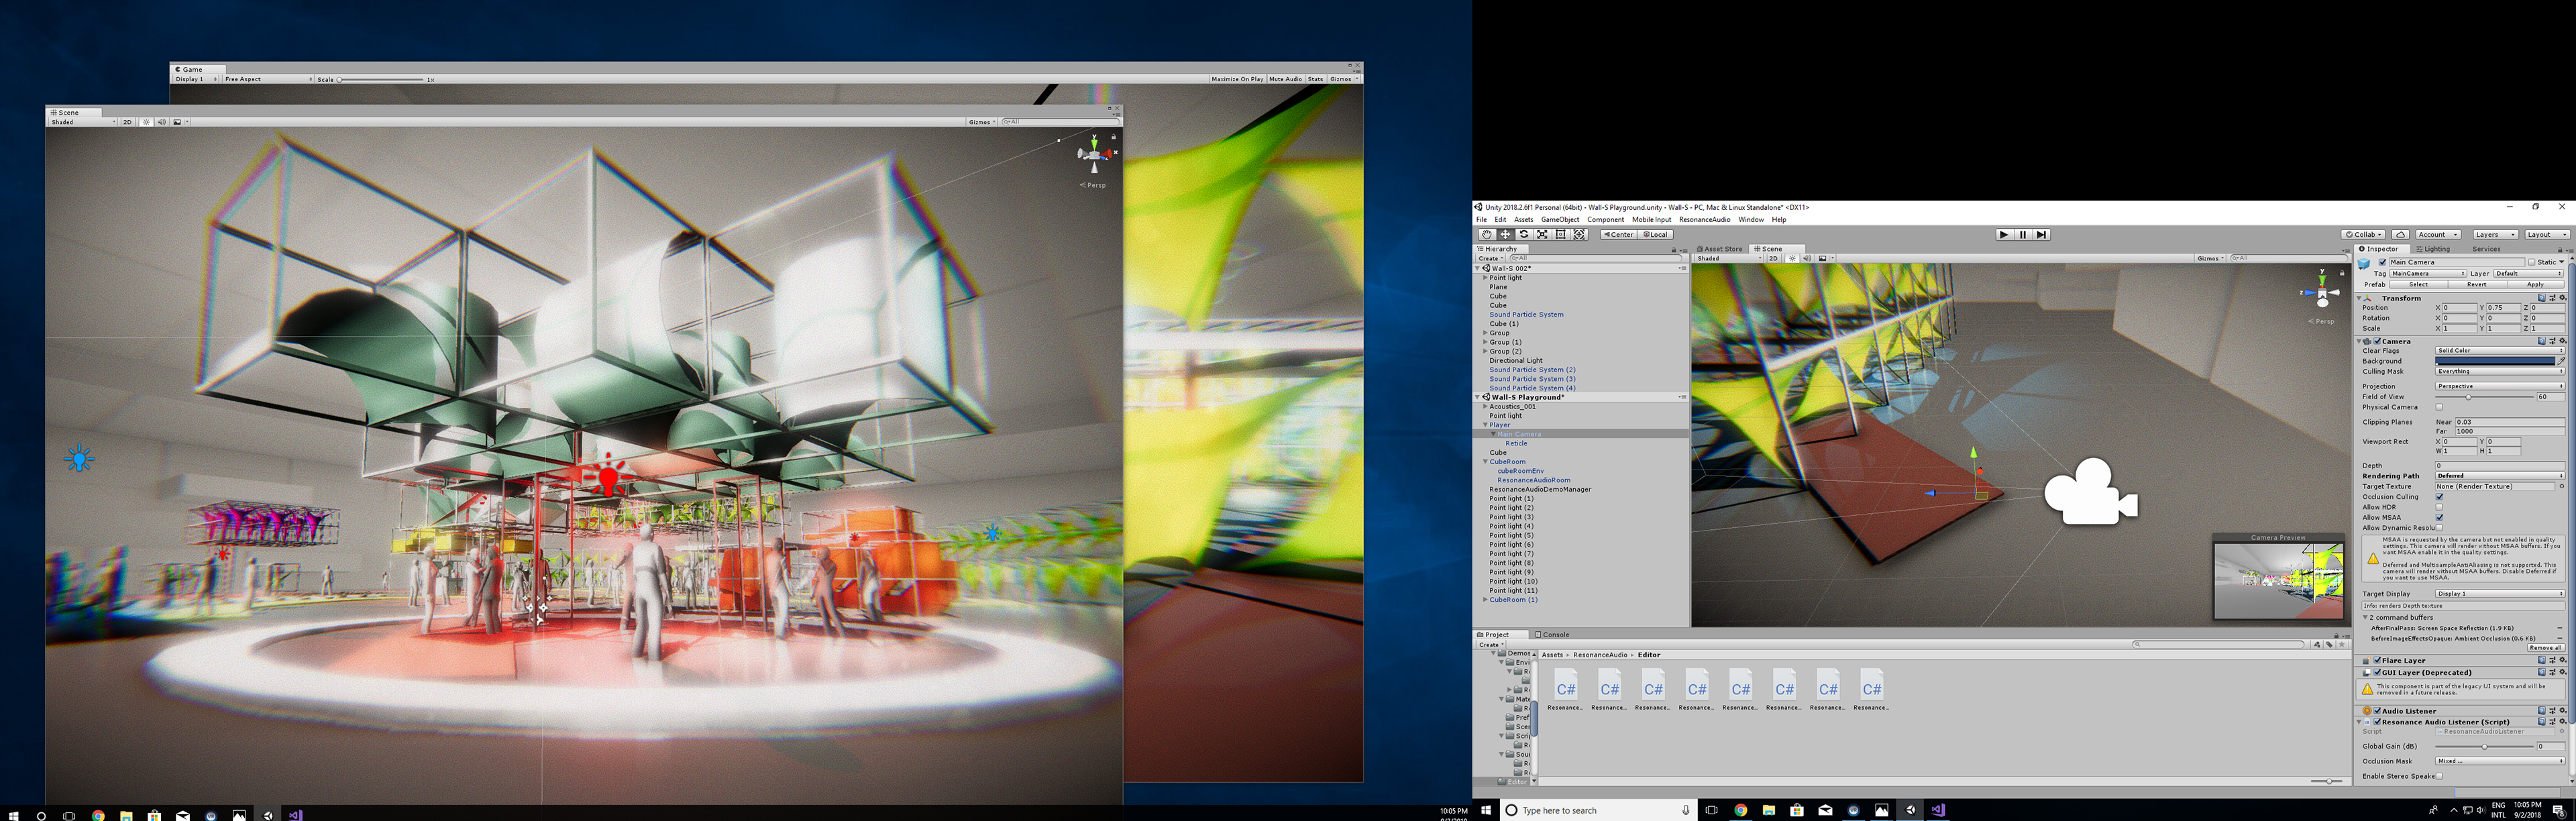
Task: Open the GameObject menu
Action: tap(1559, 219)
